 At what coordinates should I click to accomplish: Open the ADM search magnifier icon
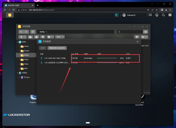coord(163,15)
